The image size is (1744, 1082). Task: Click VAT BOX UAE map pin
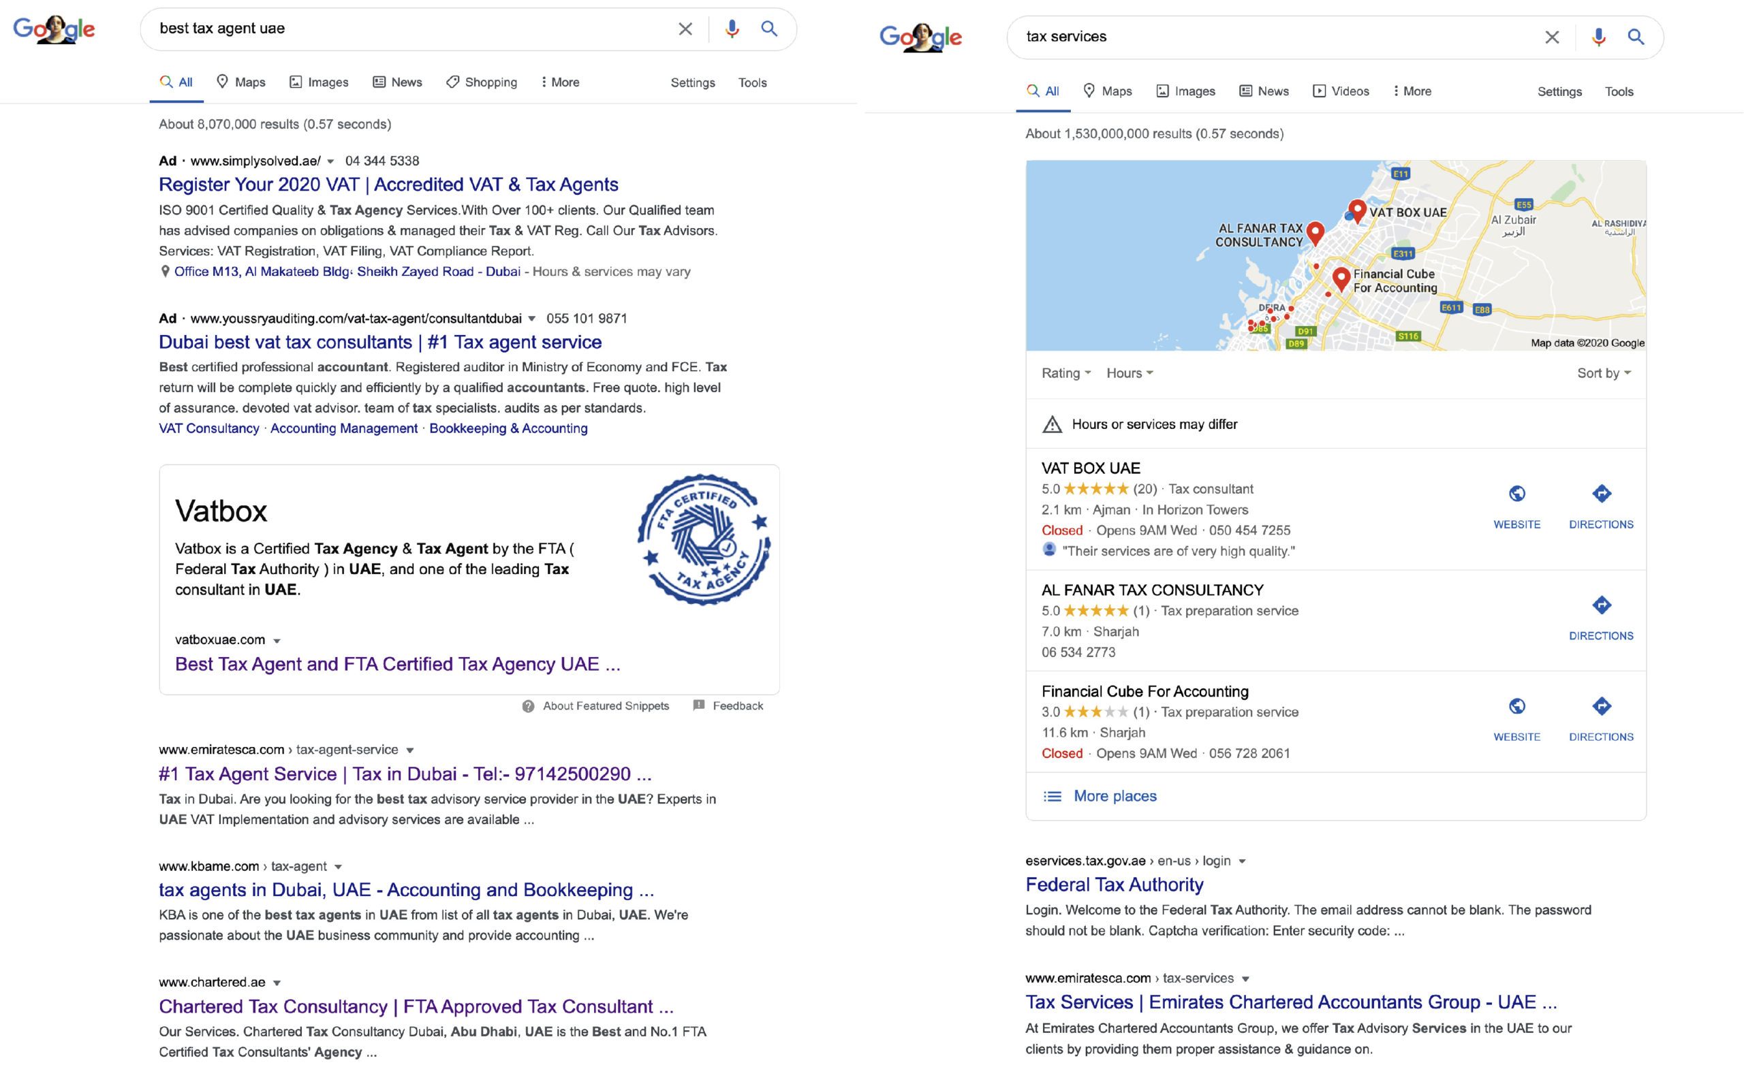pos(1356,211)
